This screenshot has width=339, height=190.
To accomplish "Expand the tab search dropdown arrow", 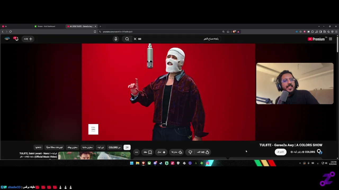I will pyautogui.click(x=319, y=26).
